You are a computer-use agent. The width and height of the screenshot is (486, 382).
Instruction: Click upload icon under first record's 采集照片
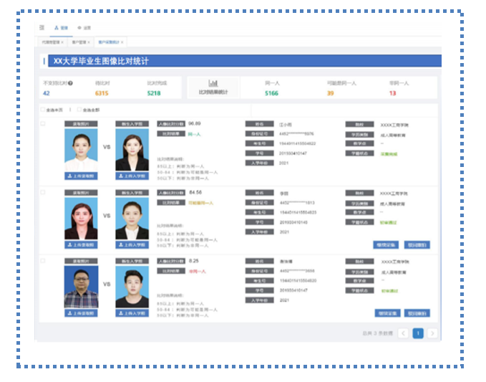click(81, 176)
